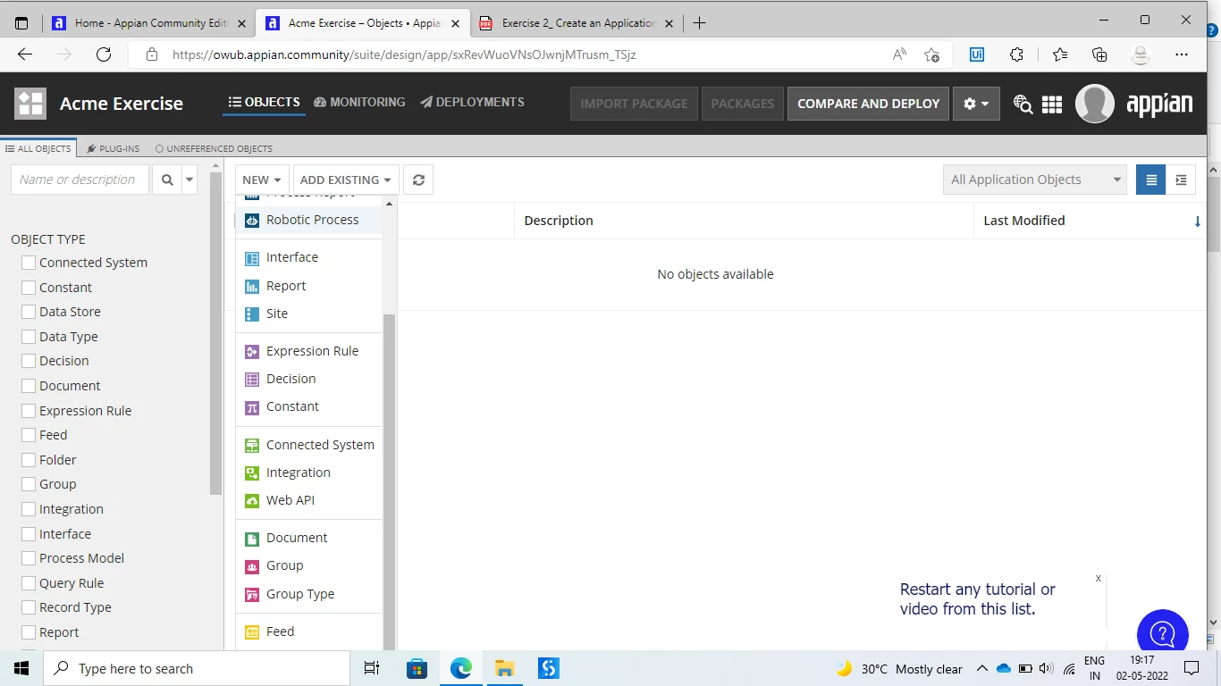The width and height of the screenshot is (1221, 686).
Task: Click the Connected System icon in NEW menu
Action: [x=252, y=445]
